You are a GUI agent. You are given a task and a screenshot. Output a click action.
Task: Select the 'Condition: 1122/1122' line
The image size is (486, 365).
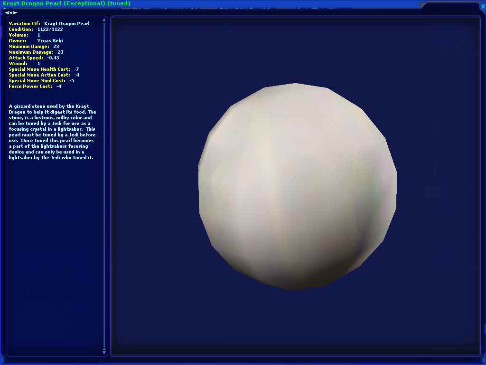pos(36,29)
